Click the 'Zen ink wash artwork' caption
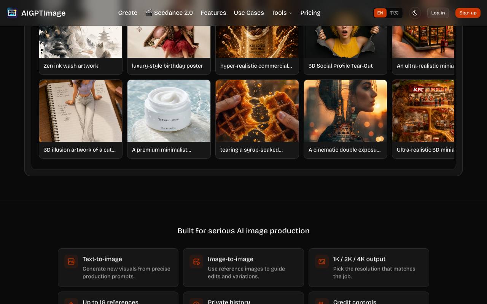The image size is (487, 304). pos(71,66)
